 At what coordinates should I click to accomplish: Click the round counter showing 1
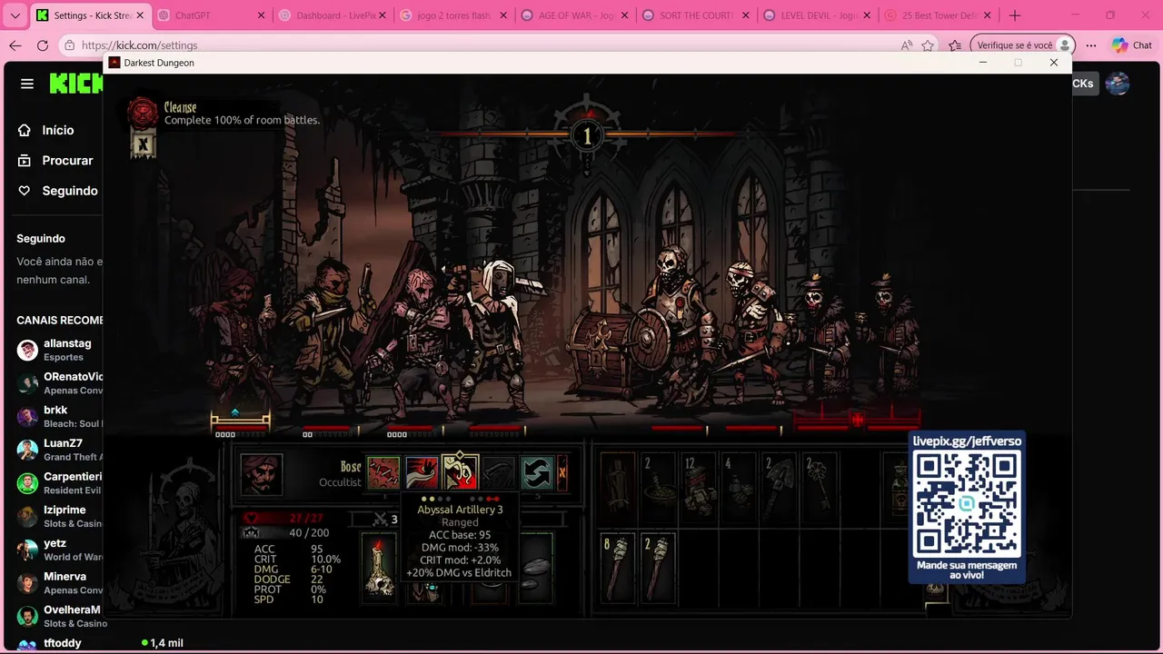tap(587, 136)
